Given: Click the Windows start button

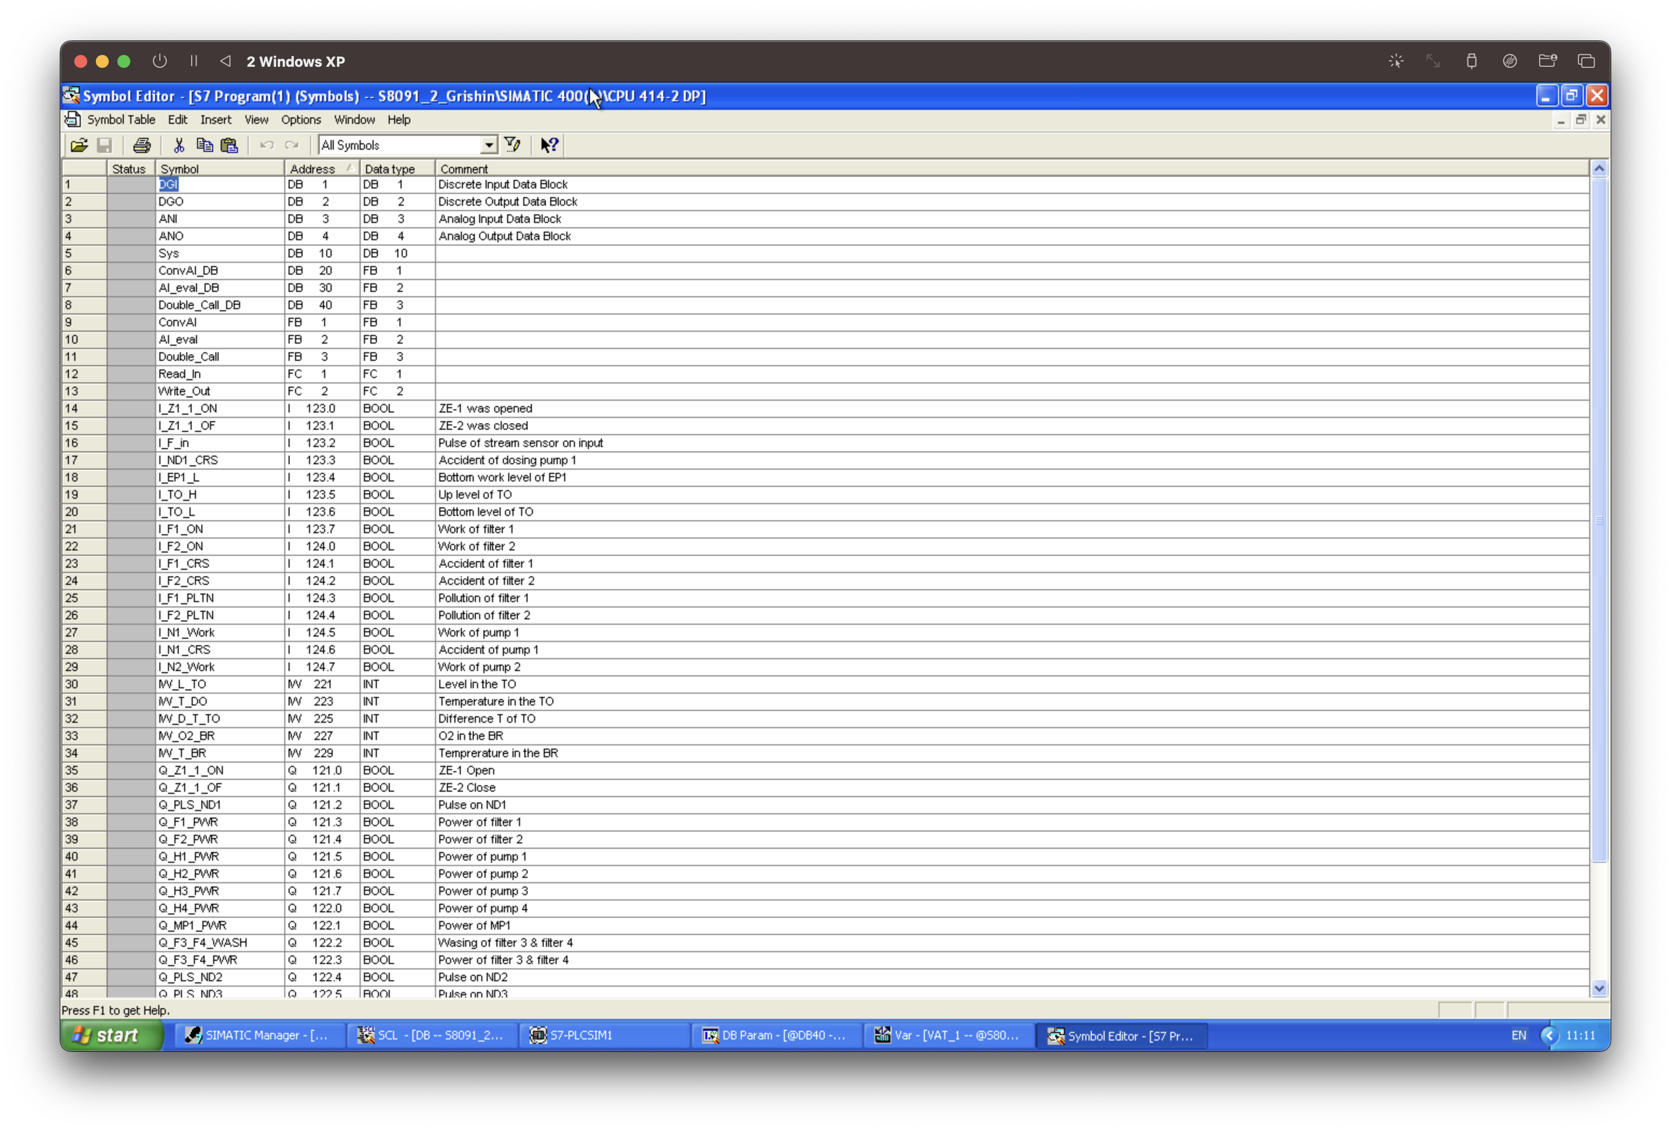Looking at the screenshot, I should point(112,1035).
